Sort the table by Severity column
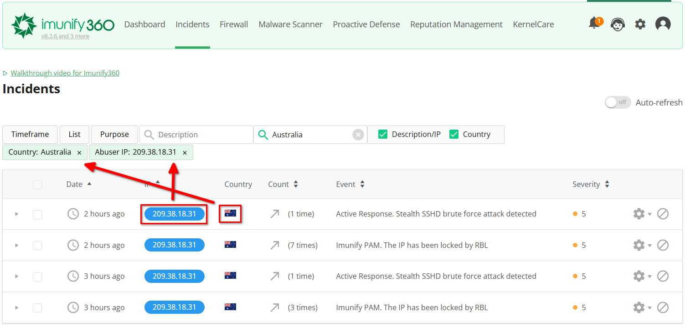 tap(591, 184)
